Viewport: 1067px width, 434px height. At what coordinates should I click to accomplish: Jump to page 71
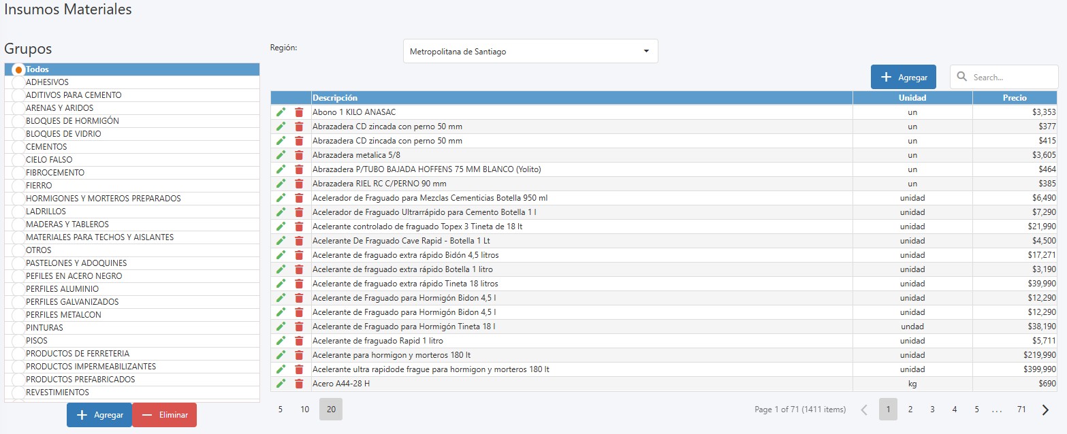[1021, 410]
